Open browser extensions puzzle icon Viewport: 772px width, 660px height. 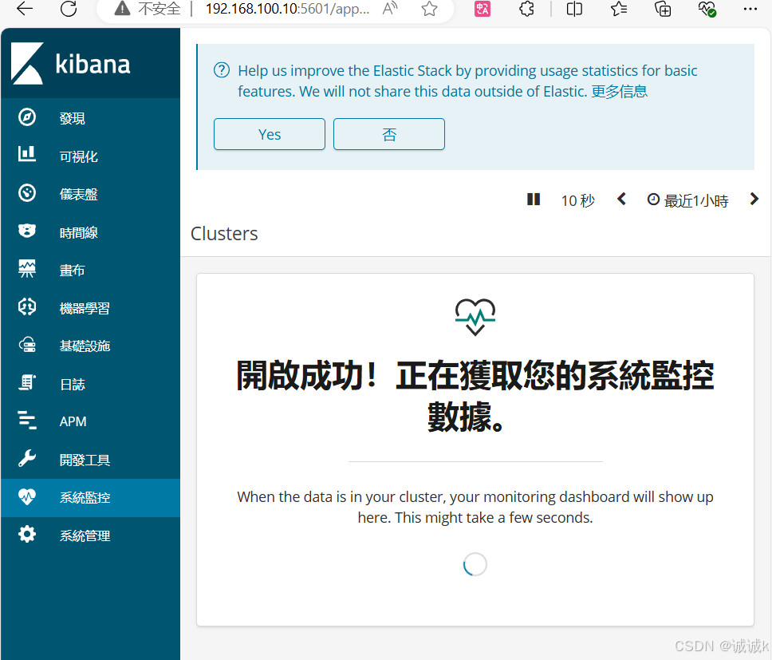point(527,8)
